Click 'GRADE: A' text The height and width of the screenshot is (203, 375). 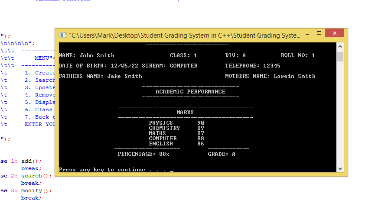coord(222,154)
